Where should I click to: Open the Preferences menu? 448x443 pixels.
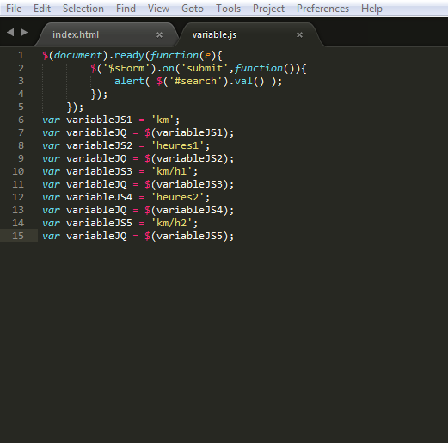click(x=322, y=9)
